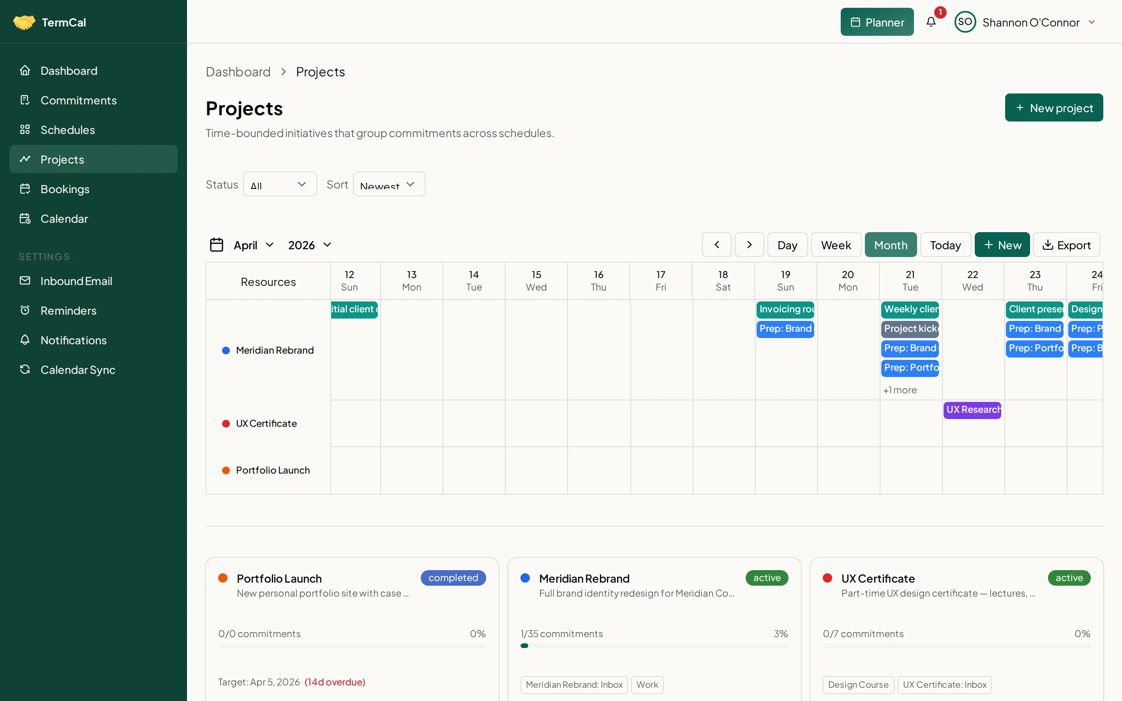Click the calendar icon beside April
The width and height of the screenshot is (1122, 701).
point(217,245)
